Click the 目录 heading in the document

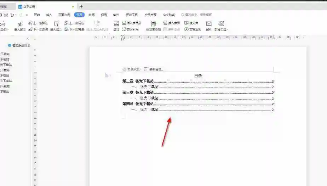[198, 75]
